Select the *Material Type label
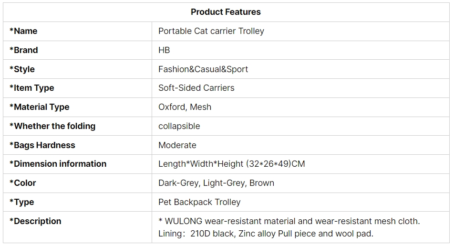 click(40, 107)
